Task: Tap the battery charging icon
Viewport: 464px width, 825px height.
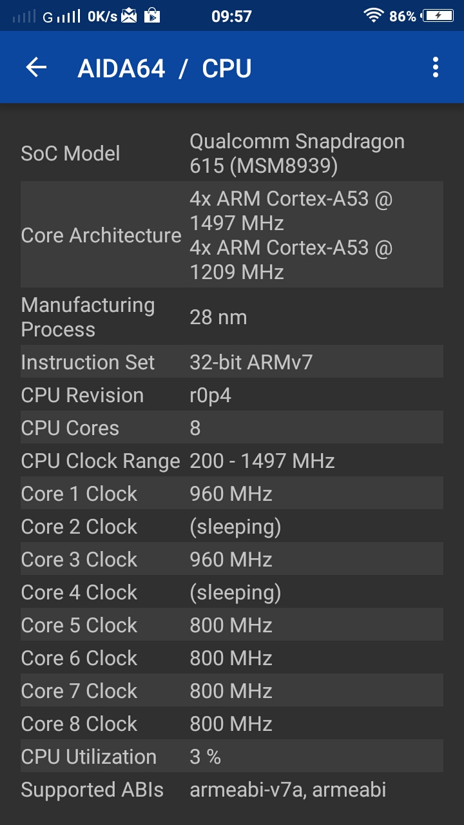Action: click(x=438, y=15)
